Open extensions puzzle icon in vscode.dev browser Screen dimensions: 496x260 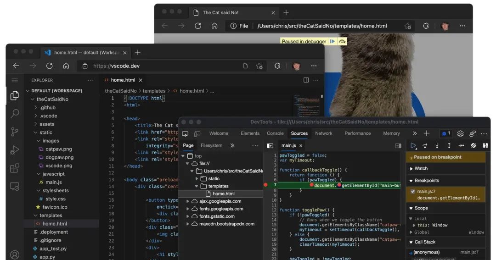point(277,66)
